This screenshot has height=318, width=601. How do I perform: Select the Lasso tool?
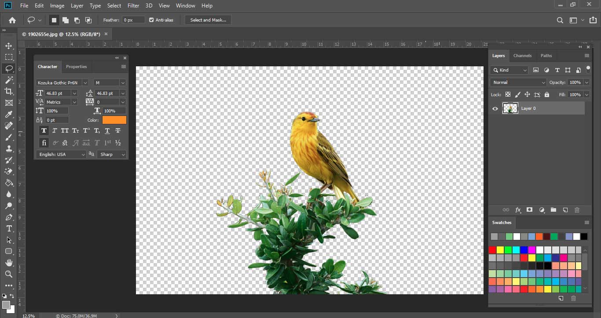pyautogui.click(x=9, y=68)
